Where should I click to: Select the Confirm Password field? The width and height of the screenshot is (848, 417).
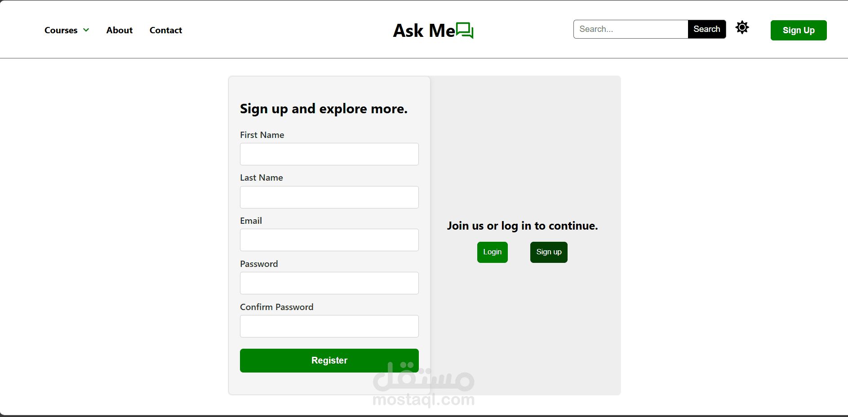coord(329,326)
